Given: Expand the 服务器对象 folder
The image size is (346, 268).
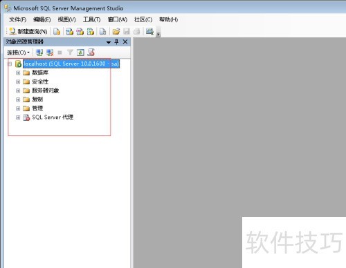Looking at the screenshot, I should click(18, 90).
